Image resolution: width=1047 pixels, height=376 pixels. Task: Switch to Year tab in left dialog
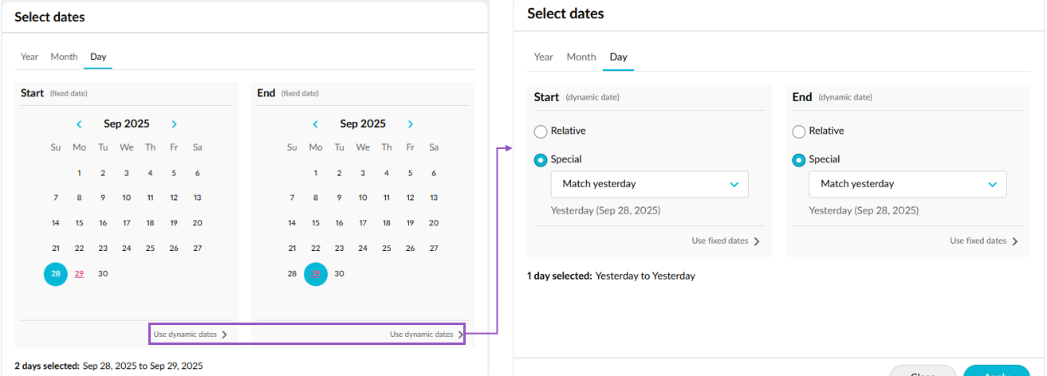(30, 57)
